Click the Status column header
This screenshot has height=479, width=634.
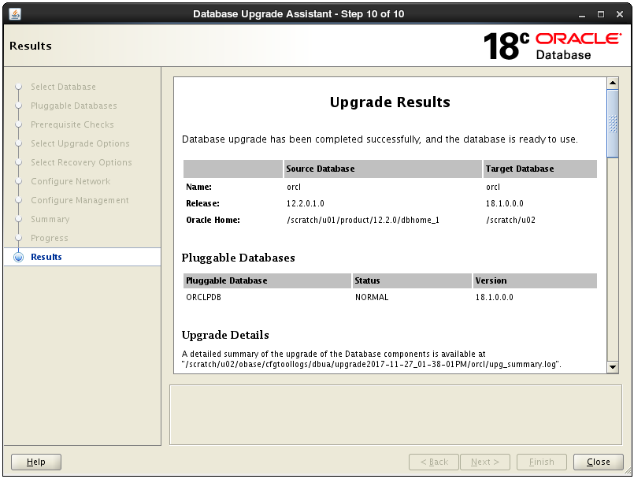pos(412,280)
